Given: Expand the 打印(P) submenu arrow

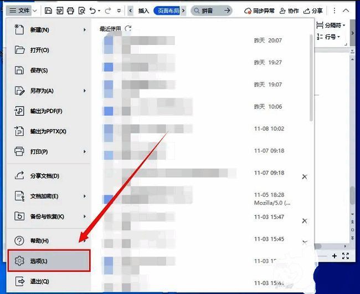Looking at the screenshot, I should pos(85,151).
